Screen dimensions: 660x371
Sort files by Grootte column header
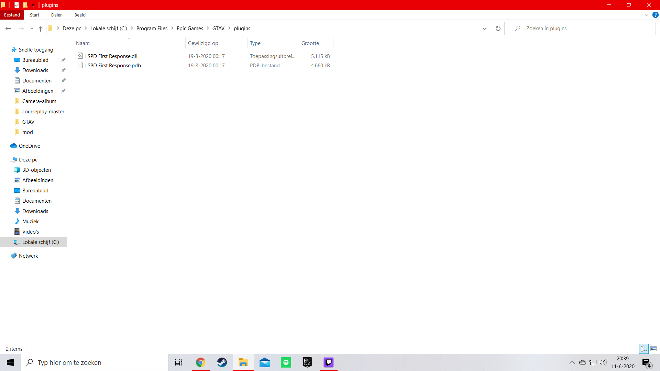tap(310, 43)
